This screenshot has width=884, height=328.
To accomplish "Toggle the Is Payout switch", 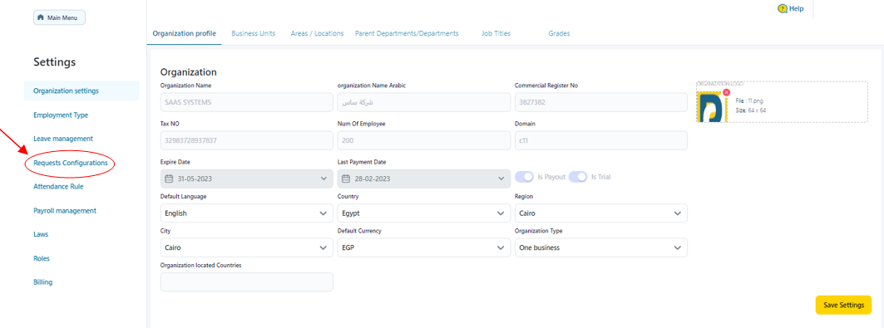I will (x=525, y=177).
